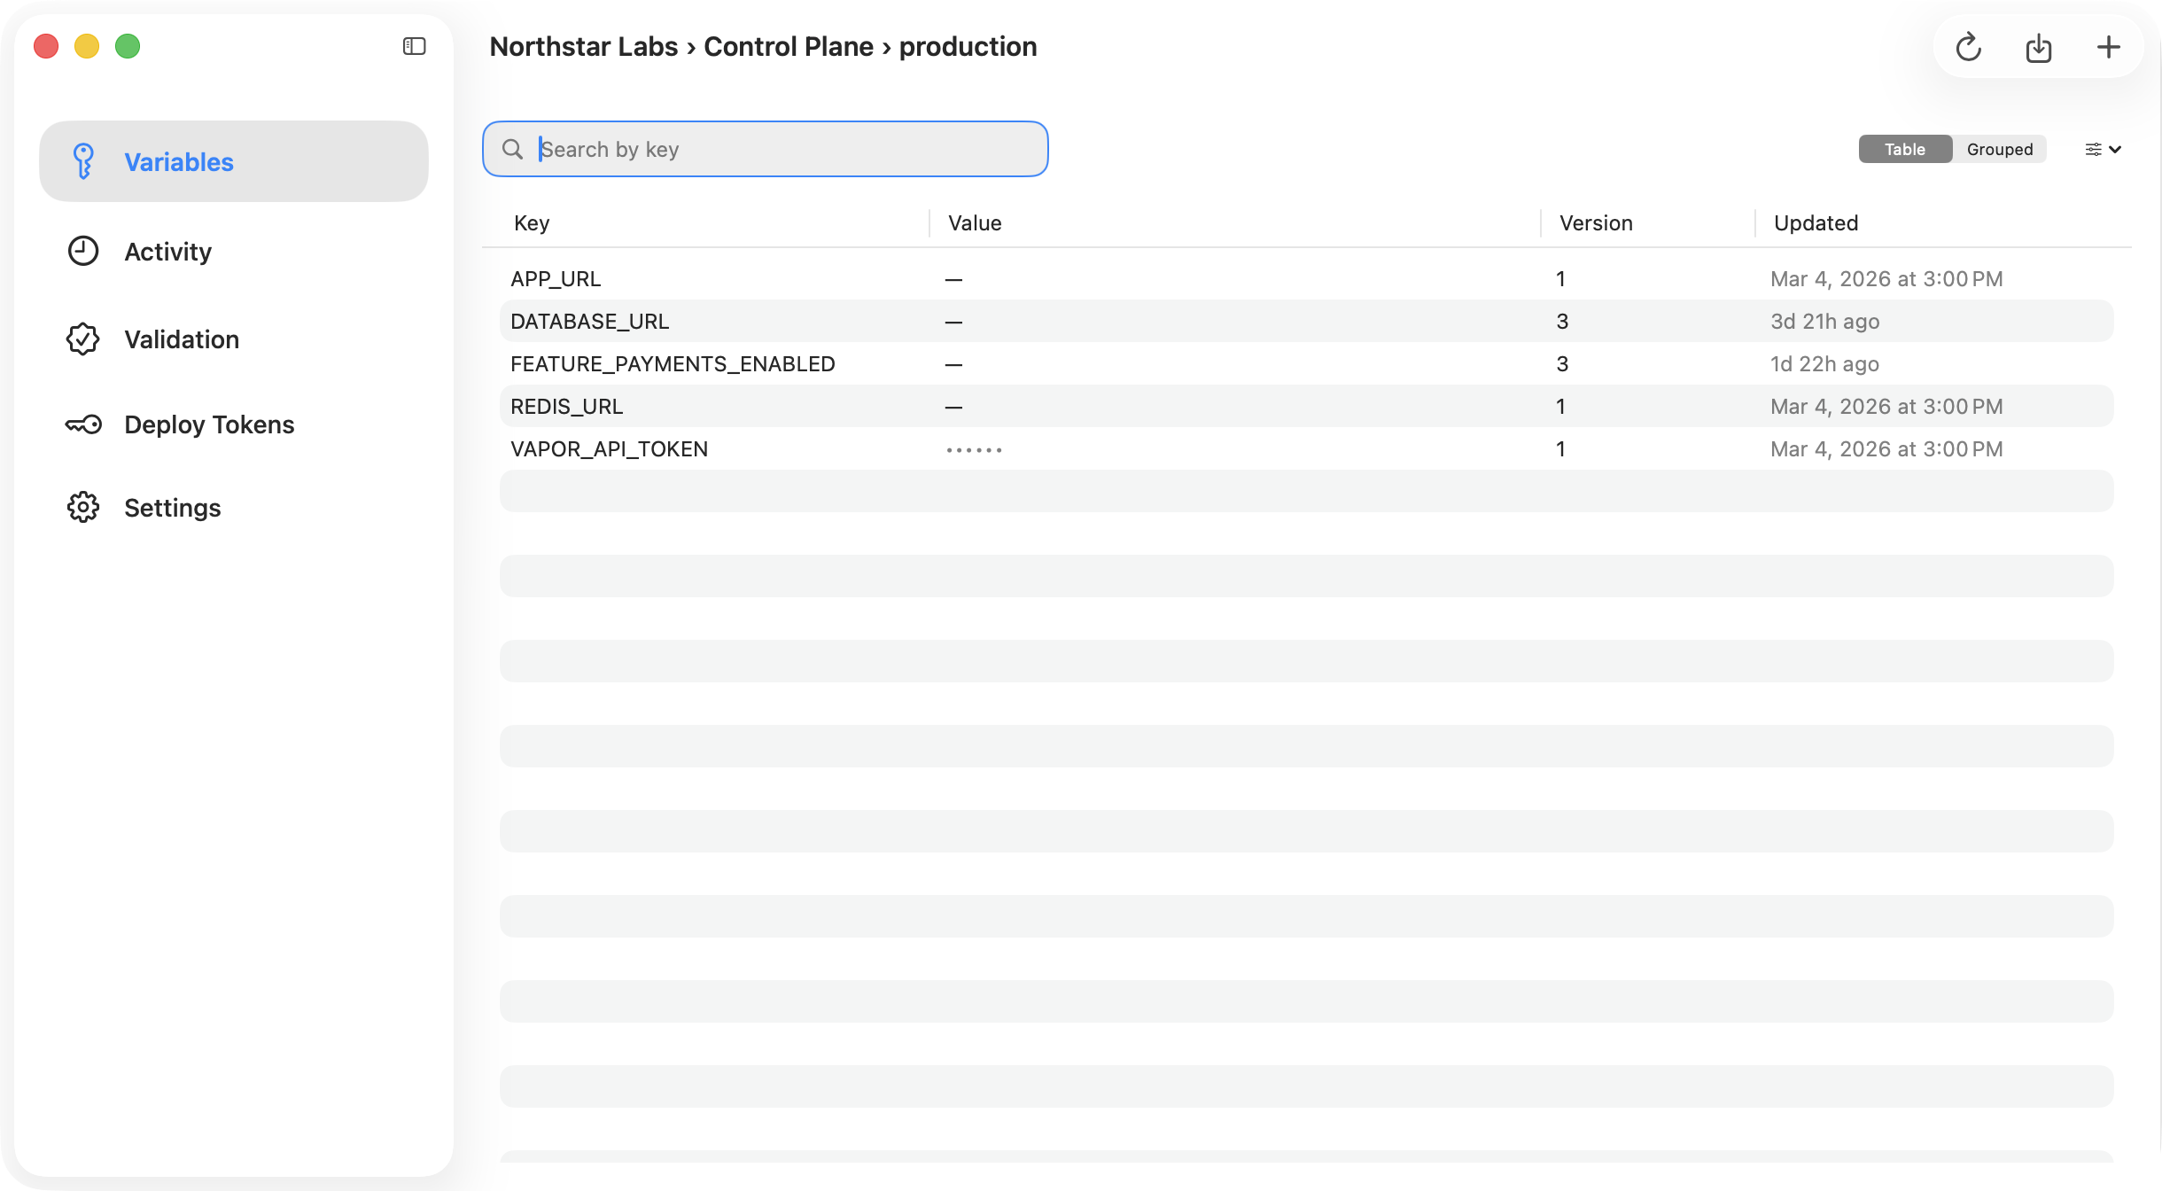Open Deploy Tokens key icon
2162x1191 pixels.
point(82,424)
